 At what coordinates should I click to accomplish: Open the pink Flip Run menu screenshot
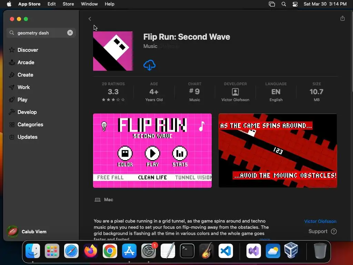(x=152, y=150)
